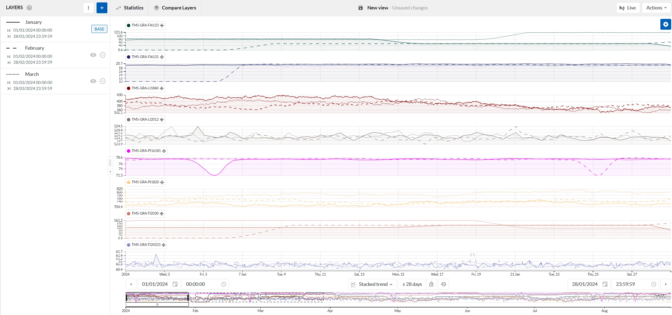Remove the March layer with minus icon

(102, 81)
